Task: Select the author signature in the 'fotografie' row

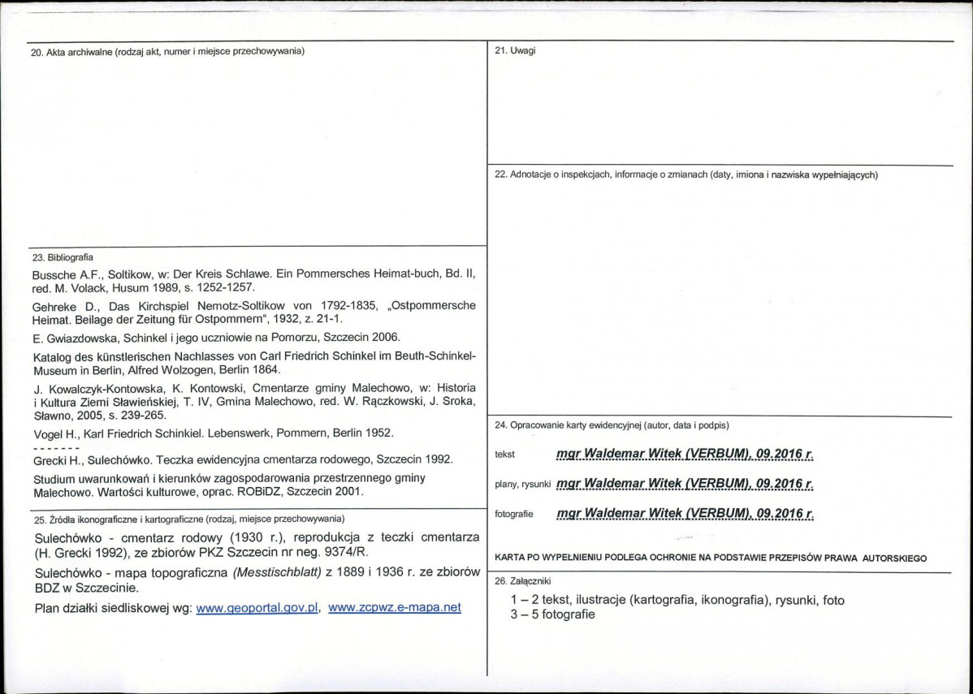Action: pyautogui.click(x=685, y=514)
